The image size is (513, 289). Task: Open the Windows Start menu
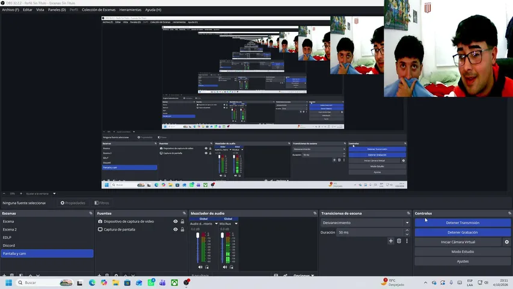click(x=8, y=282)
